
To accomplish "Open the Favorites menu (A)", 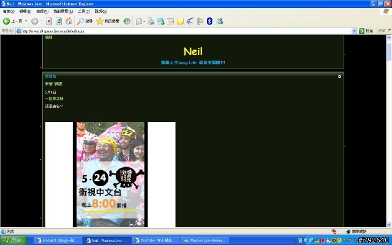I will (63, 11).
